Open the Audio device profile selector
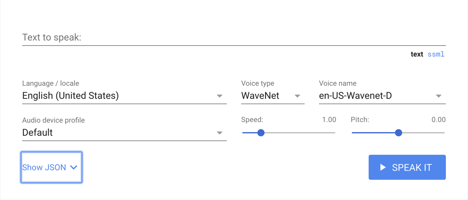Screen dimensions: 468x200 (x=100, y=133)
